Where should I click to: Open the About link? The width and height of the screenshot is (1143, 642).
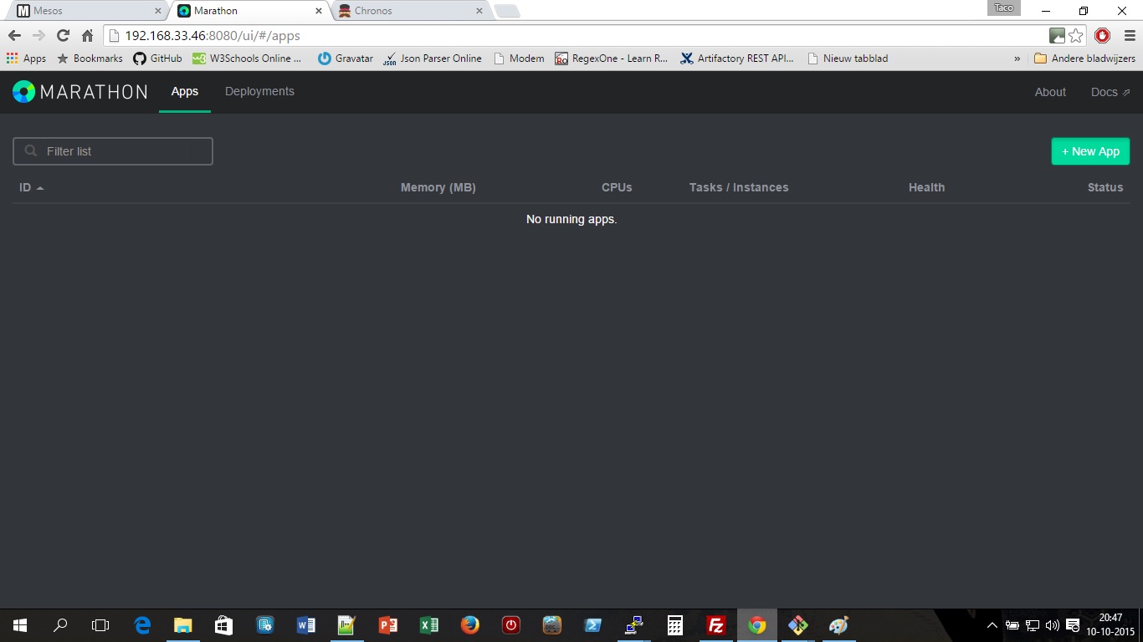[x=1050, y=92]
